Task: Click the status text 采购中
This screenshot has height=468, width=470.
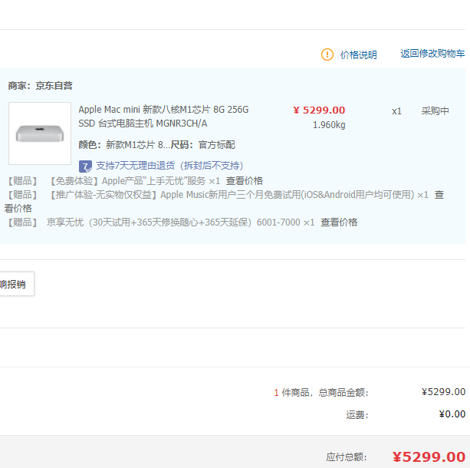Action: coord(435,111)
